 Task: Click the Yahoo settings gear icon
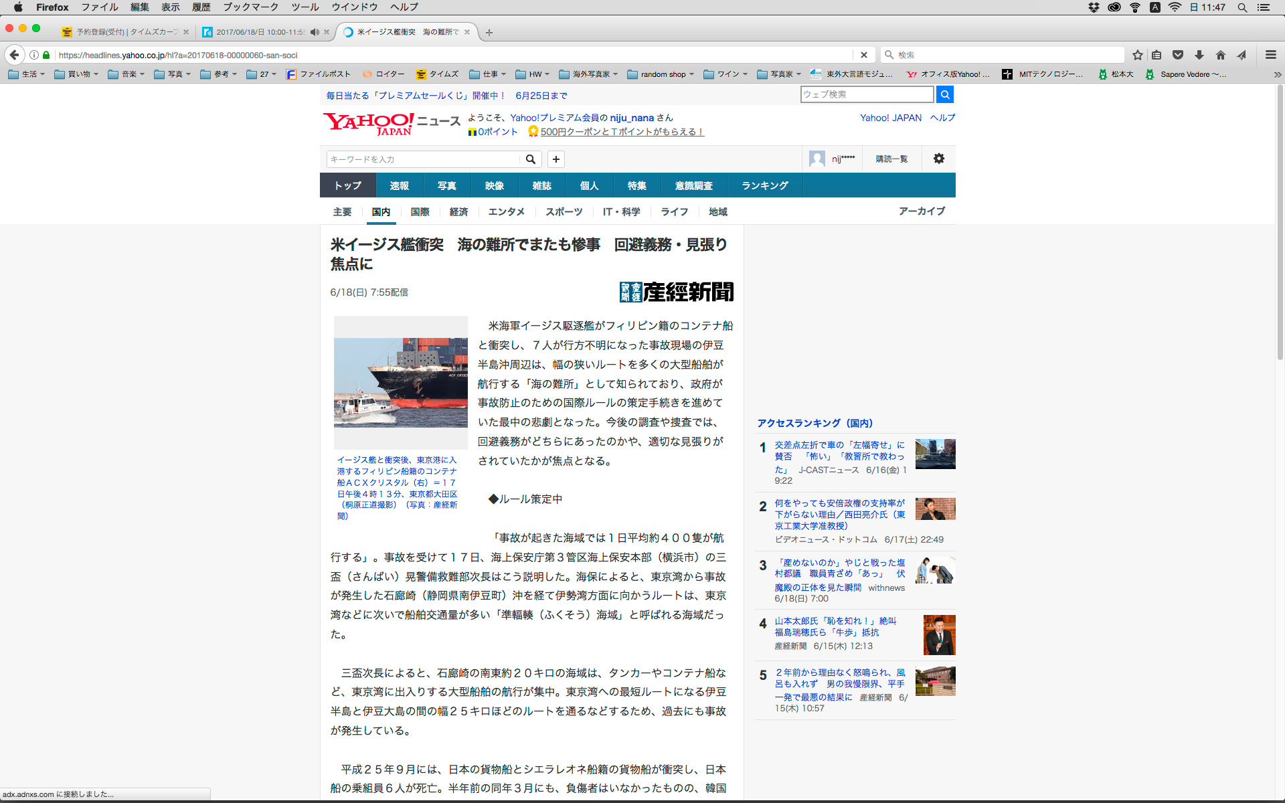click(939, 159)
